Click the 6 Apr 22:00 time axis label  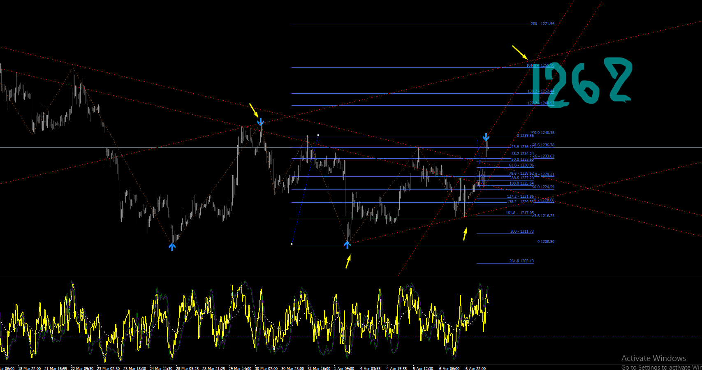(475, 368)
